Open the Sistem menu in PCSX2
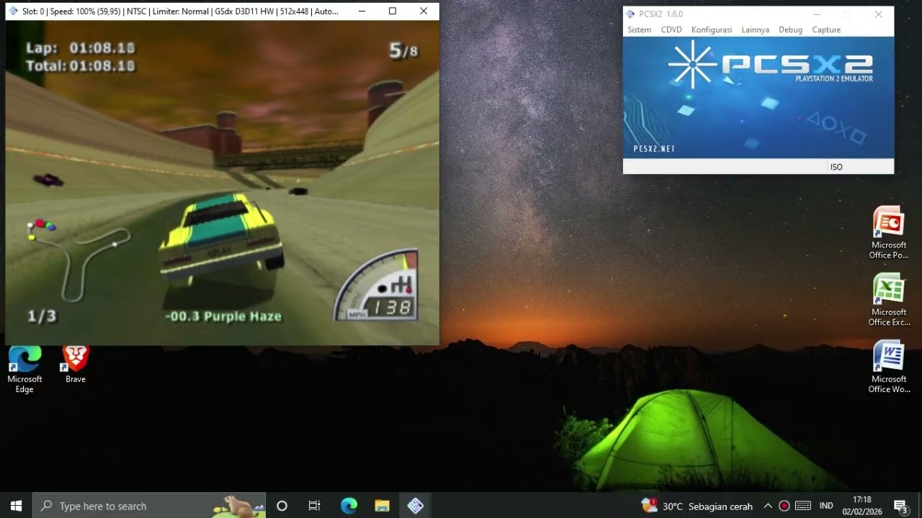 pos(639,29)
